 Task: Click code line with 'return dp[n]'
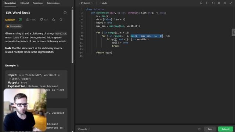104,52
